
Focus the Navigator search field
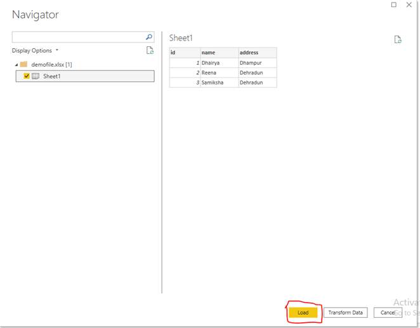click(83, 37)
